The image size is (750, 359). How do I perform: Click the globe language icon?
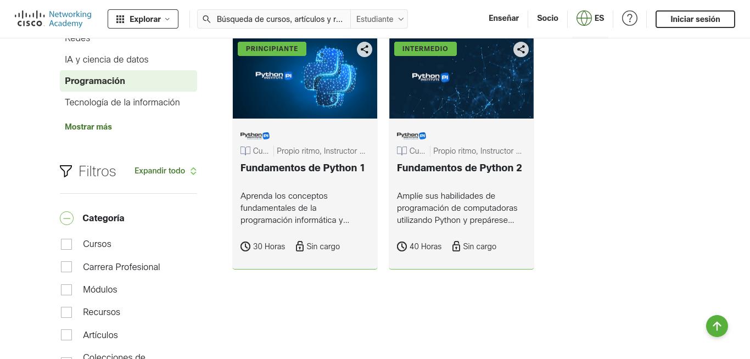(584, 18)
